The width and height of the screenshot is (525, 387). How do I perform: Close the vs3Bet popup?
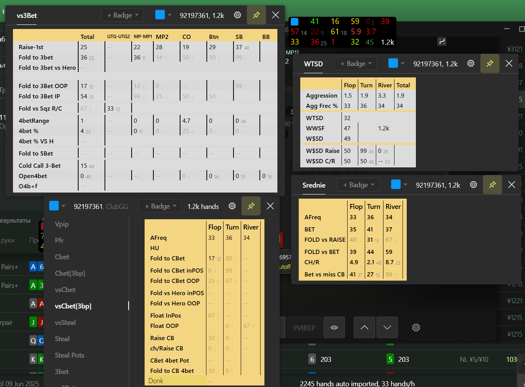275,15
